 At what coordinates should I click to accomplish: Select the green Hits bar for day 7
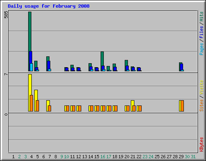click(x=48, y=59)
